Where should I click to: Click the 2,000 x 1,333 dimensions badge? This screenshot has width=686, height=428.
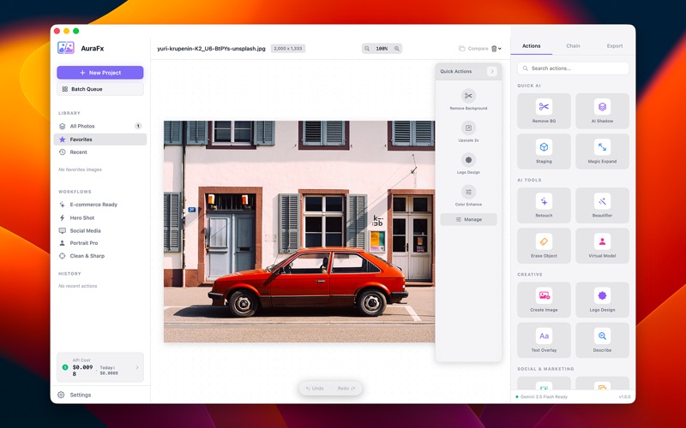(288, 49)
